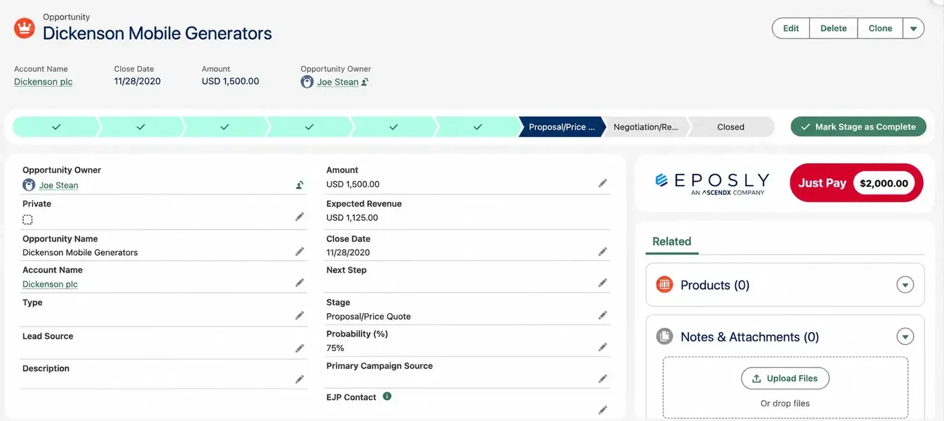Image resolution: width=944 pixels, height=421 pixels.
Task: Edit EJP Contact pencil icon
Action: (603, 410)
